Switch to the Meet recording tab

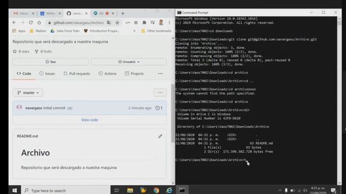(x=104, y=13)
